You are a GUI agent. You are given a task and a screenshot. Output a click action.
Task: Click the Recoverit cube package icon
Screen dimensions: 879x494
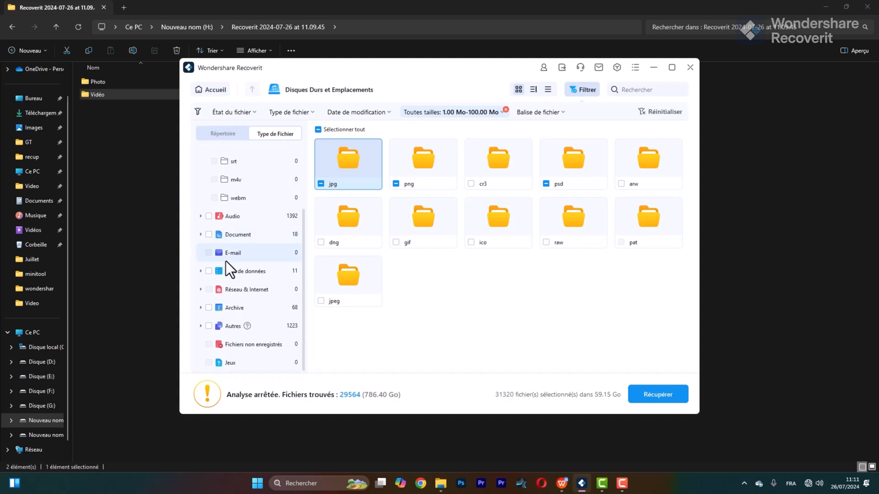tap(617, 67)
